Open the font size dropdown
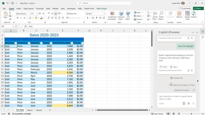The height and width of the screenshot is (115, 205). pos(37,13)
